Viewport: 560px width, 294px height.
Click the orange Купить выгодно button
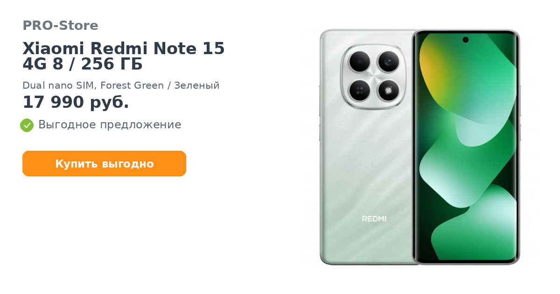(x=105, y=164)
